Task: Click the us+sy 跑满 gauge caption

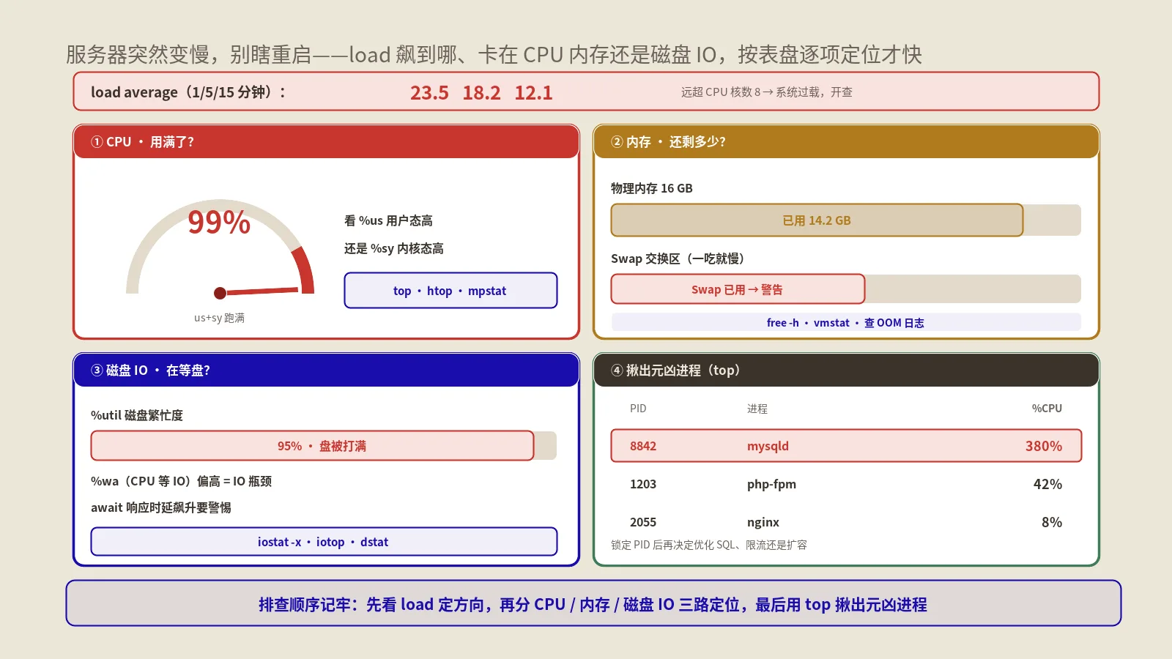Action: coord(219,318)
